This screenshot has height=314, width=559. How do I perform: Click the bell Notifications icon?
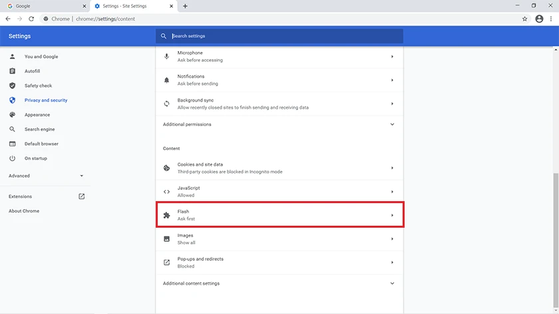(166, 80)
